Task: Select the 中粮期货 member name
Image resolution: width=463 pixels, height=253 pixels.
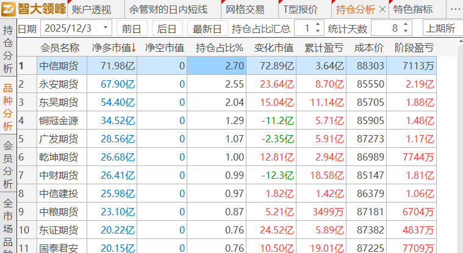Action: click(59, 212)
